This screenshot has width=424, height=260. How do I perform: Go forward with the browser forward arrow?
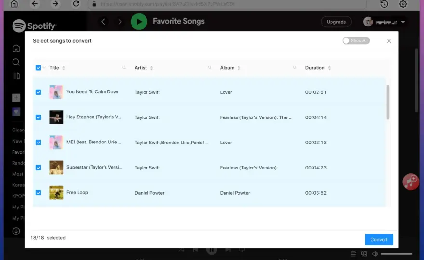click(55, 4)
